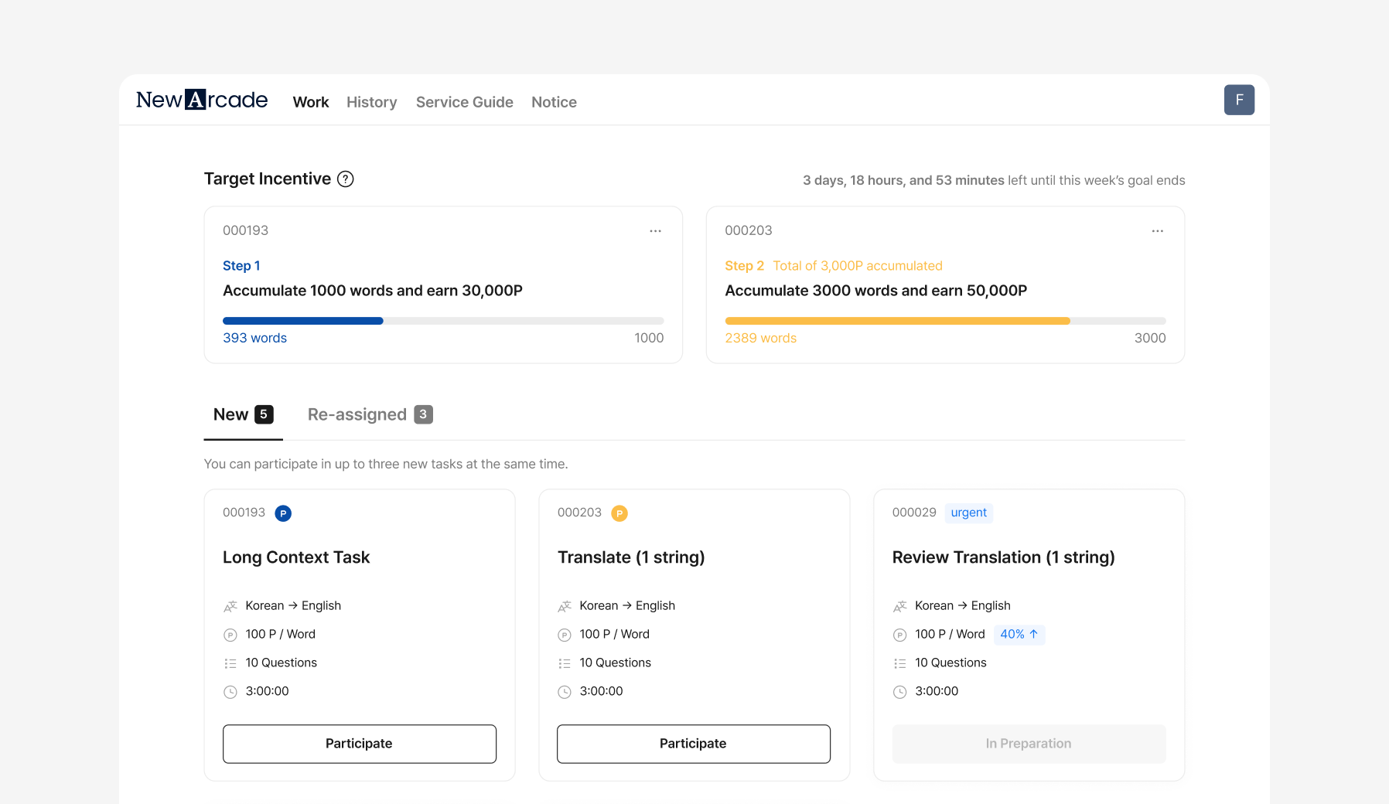
Task: Open the user profile avatar F
Action: pos(1239,100)
